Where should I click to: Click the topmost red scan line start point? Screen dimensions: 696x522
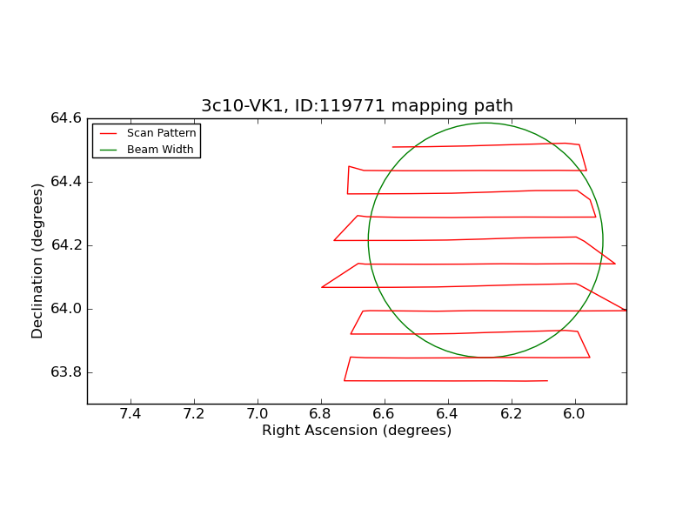pos(393,147)
